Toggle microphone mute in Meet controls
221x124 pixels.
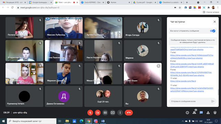pyautogui.click(x=90, y=113)
